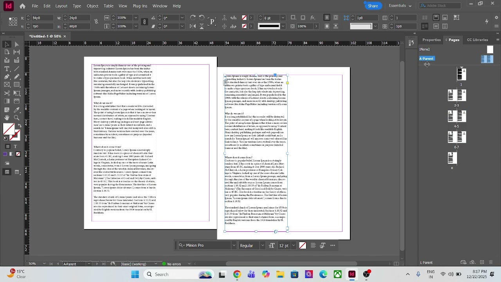Select the Zoom tool
Image resolution: width=501 pixels, height=282 pixels.
(x=17, y=118)
